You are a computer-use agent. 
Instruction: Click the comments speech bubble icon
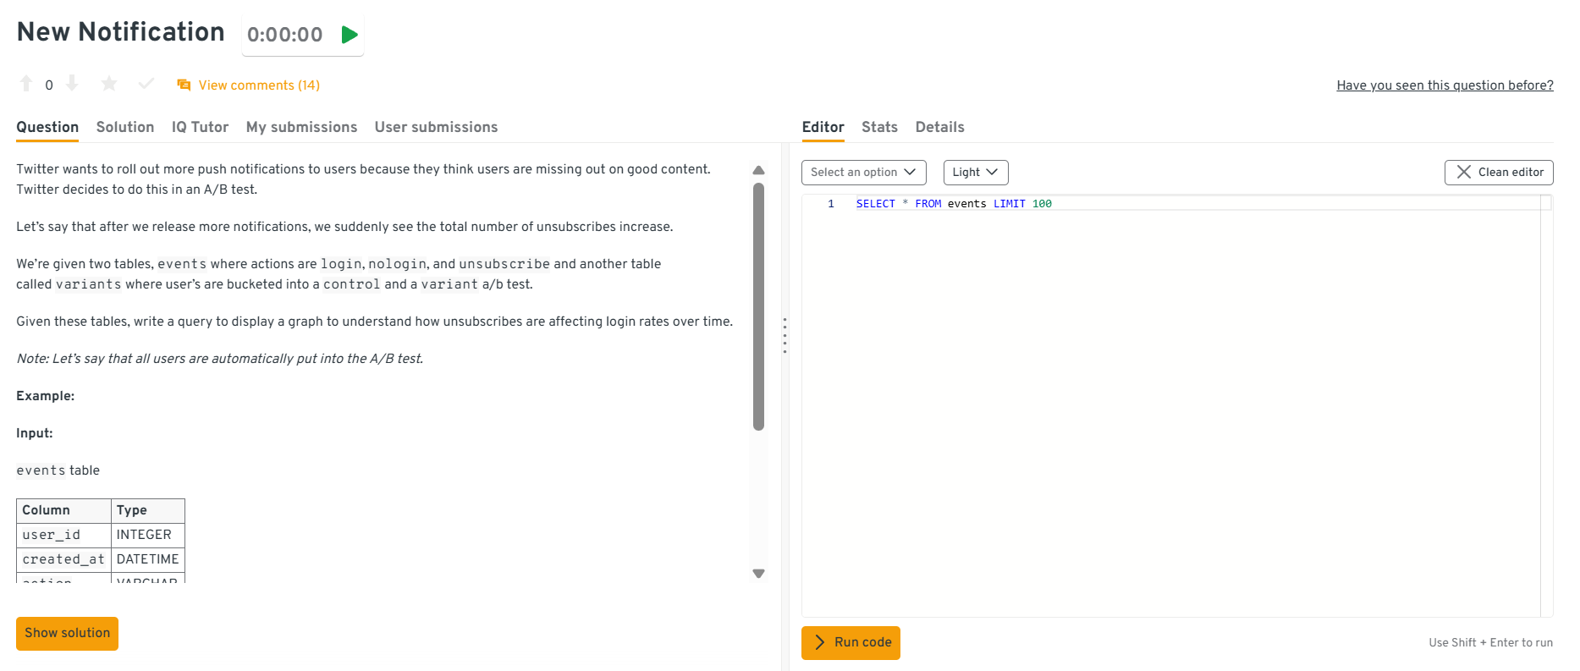pyautogui.click(x=184, y=85)
